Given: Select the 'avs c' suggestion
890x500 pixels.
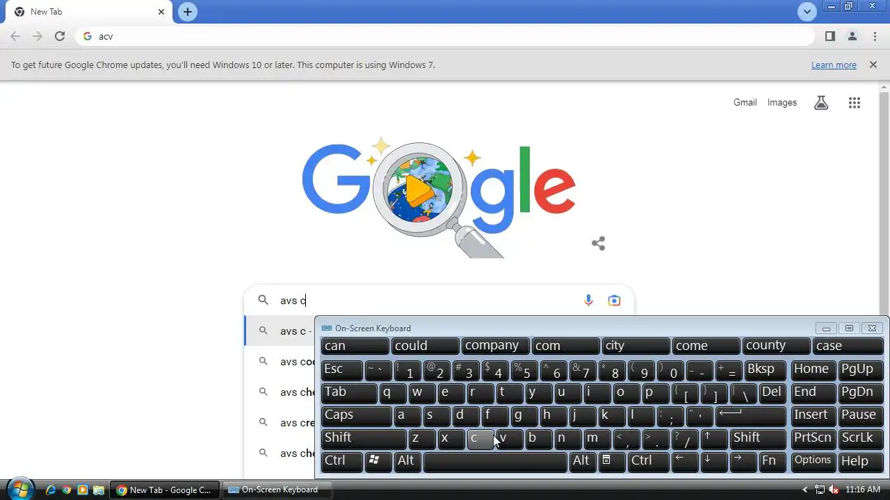Looking at the screenshot, I should (x=280, y=331).
